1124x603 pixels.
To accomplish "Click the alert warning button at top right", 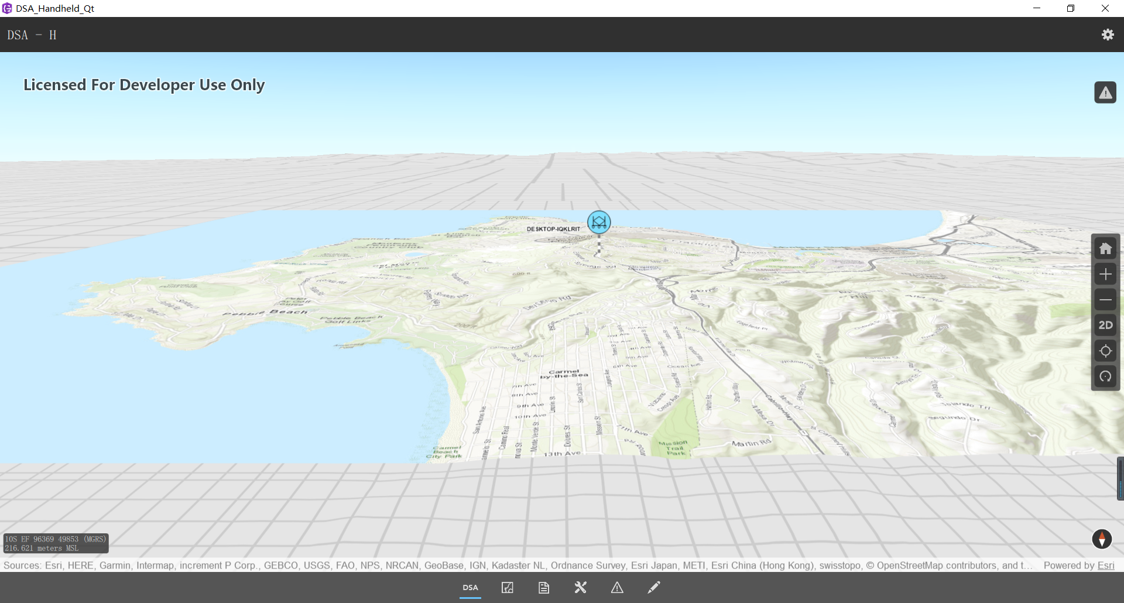I will [x=1105, y=92].
